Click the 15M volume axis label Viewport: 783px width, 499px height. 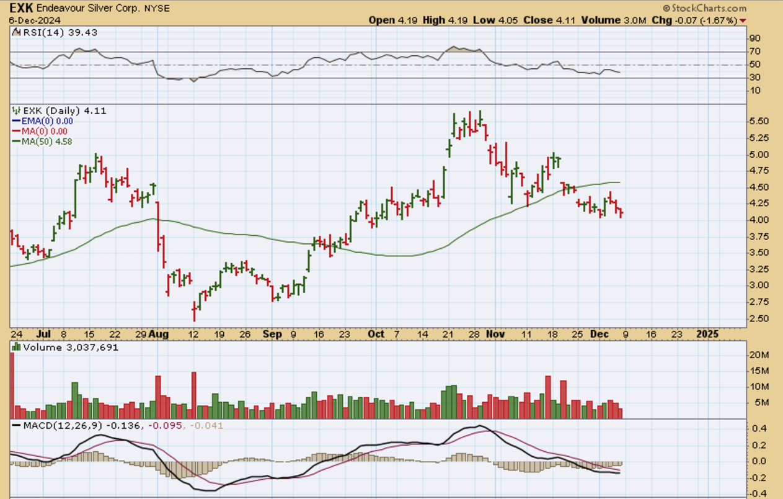pyautogui.click(x=759, y=371)
